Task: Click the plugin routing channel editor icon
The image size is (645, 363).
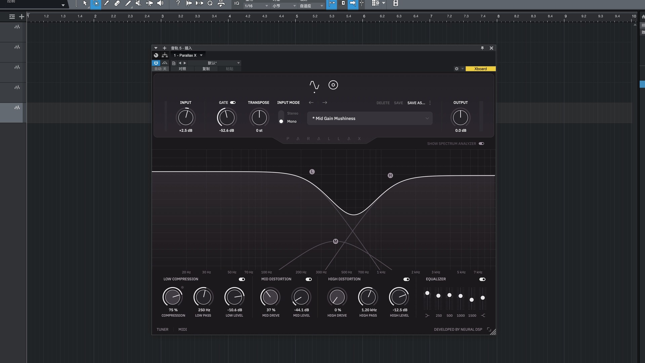Action: click(165, 55)
